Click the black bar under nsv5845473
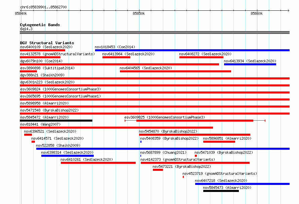299x204 pixels. [221, 191]
